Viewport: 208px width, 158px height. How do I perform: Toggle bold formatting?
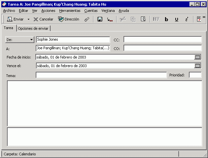pyautogui.click(x=166, y=20)
